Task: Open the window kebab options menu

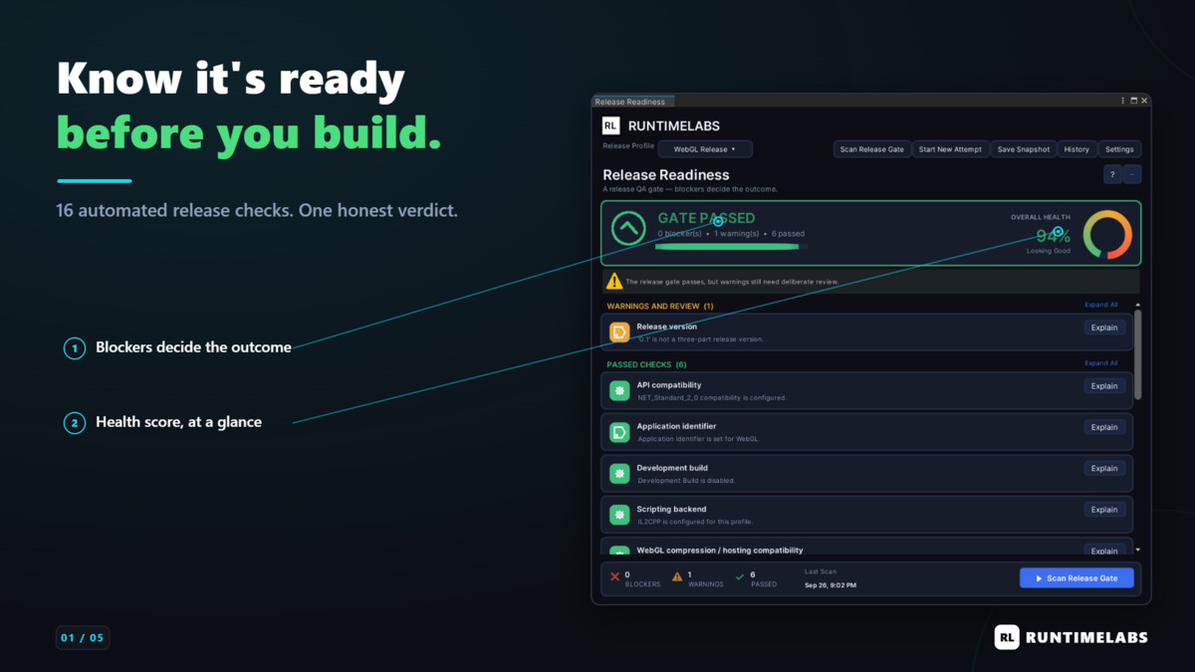Action: click(1123, 101)
